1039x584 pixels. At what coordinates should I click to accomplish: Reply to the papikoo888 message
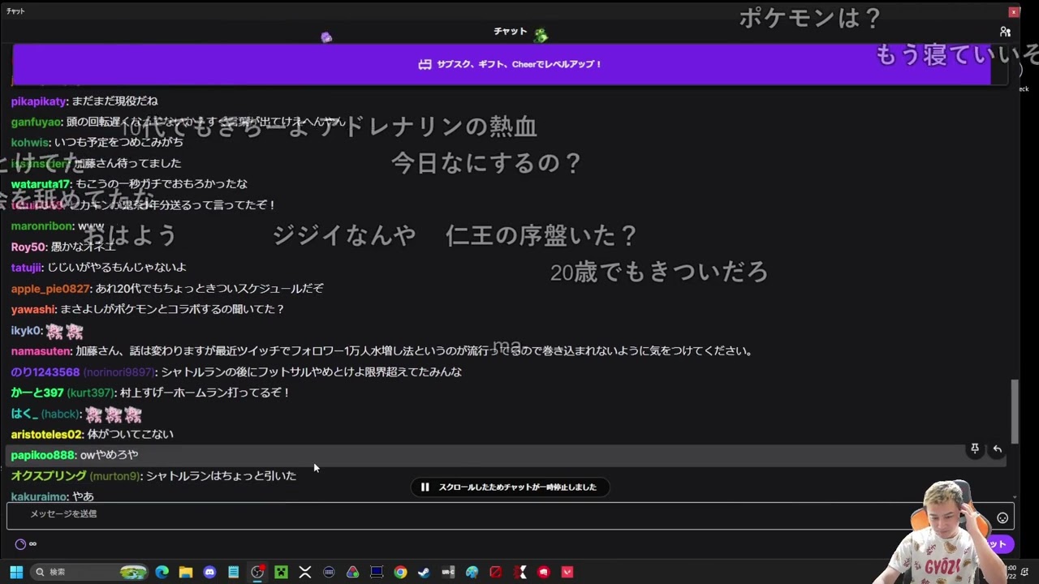tap(998, 449)
